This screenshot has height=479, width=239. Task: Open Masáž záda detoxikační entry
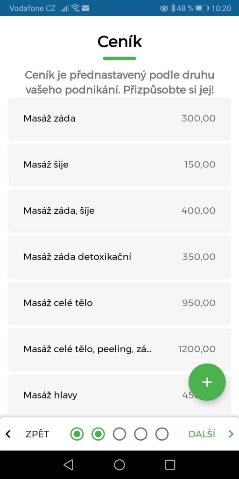pyautogui.click(x=119, y=257)
